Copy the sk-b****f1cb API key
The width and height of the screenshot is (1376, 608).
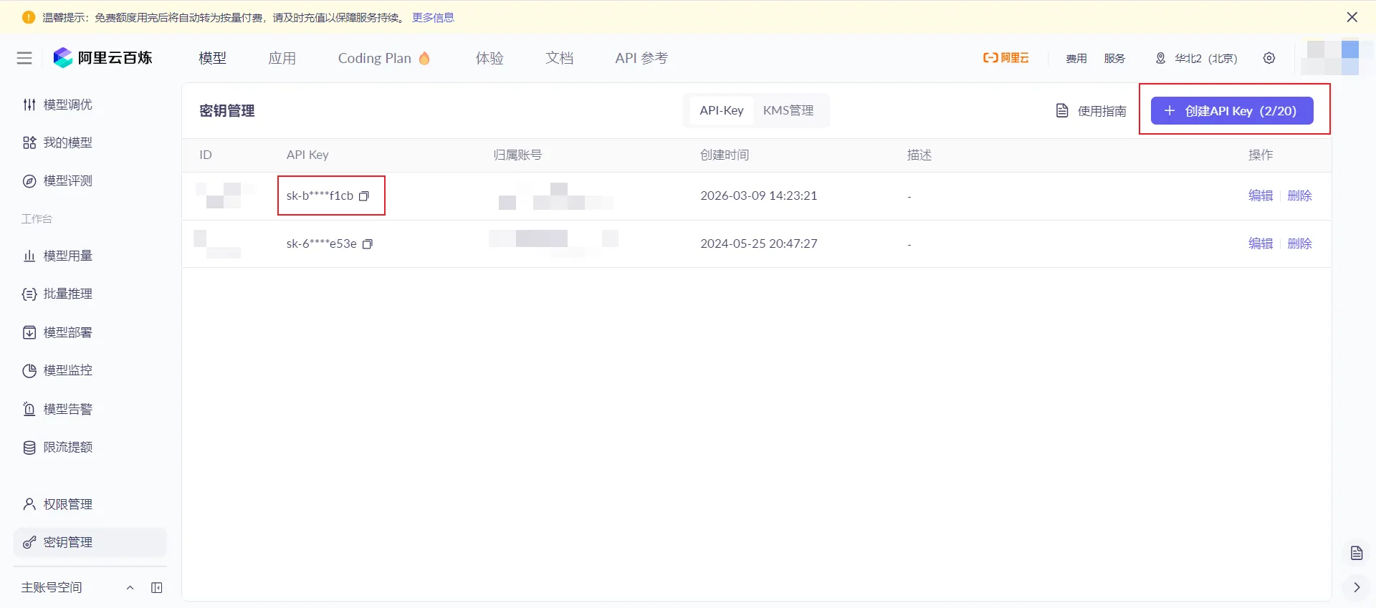364,196
